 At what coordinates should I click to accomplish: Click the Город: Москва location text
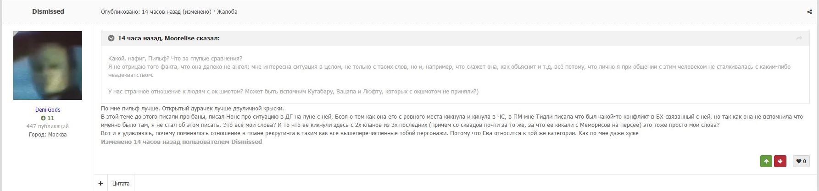coord(48,135)
